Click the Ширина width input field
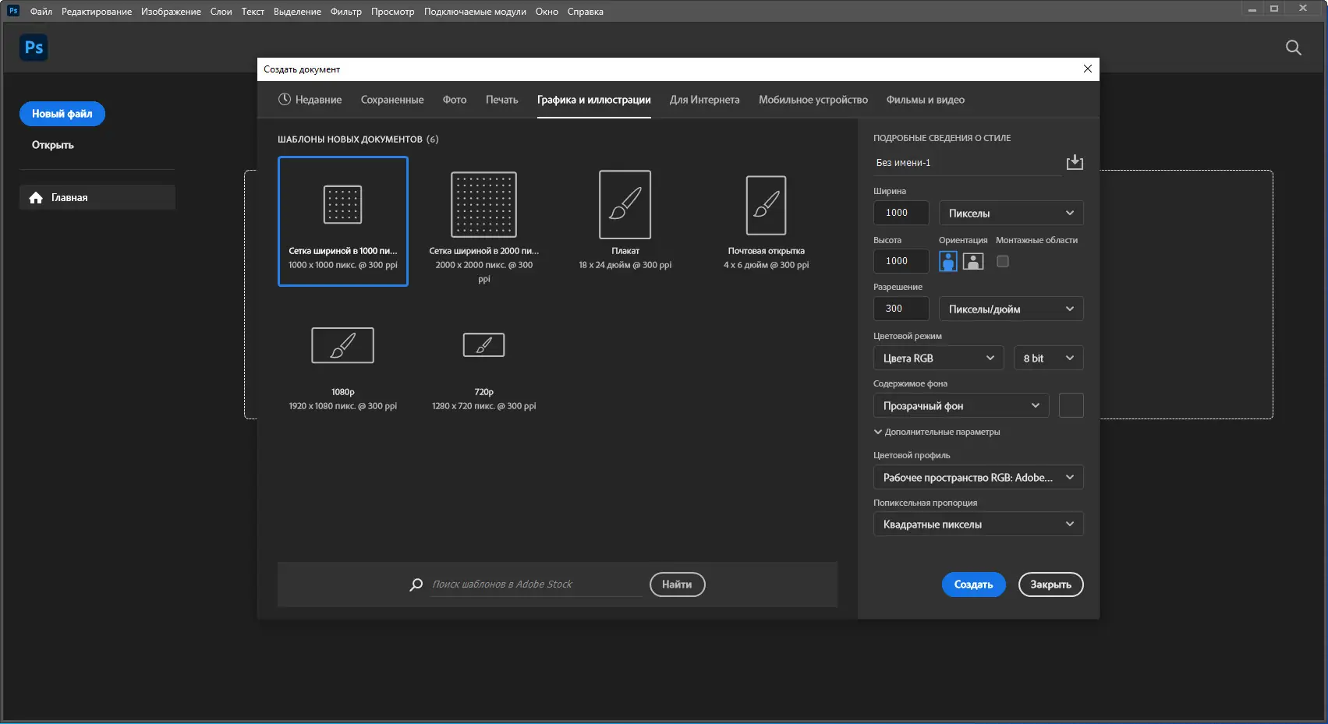 point(901,213)
